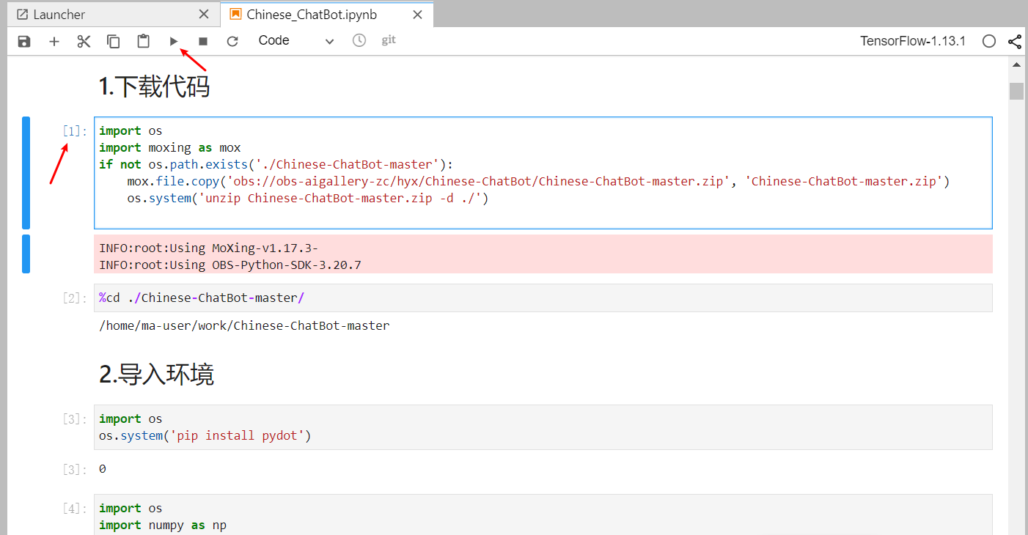Copy the selected cell
The height and width of the screenshot is (535, 1028).
(x=114, y=41)
